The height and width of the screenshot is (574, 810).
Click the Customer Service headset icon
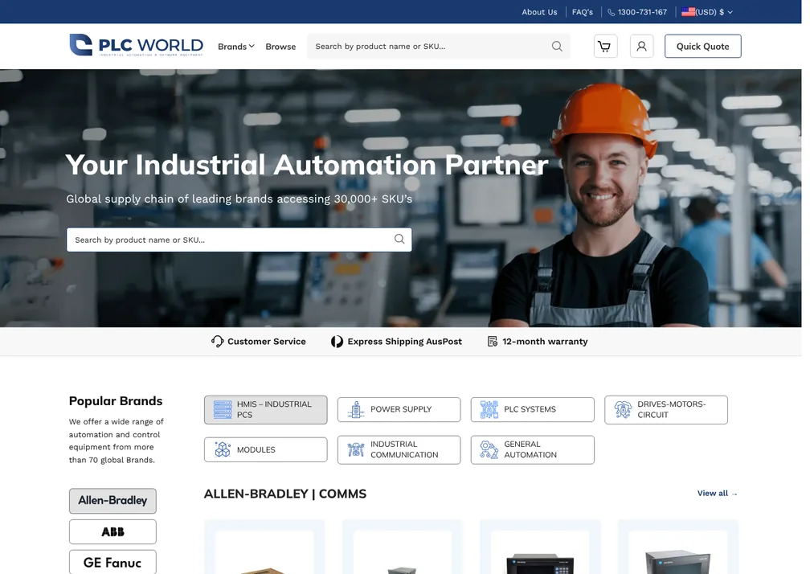pyautogui.click(x=217, y=342)
